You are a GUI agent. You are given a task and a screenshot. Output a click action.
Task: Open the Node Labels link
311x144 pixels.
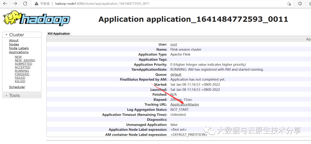point(19,48)
